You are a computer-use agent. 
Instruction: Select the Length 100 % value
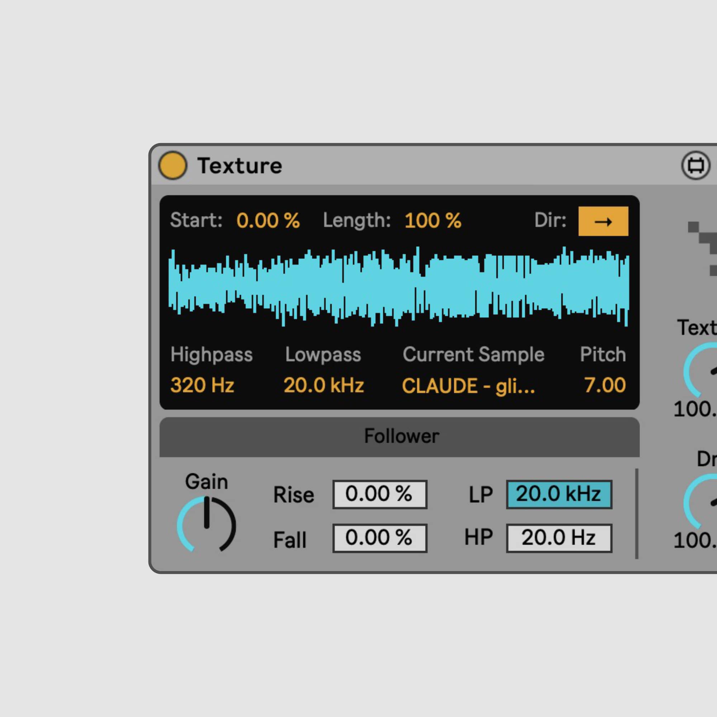[x=432, y=220]
